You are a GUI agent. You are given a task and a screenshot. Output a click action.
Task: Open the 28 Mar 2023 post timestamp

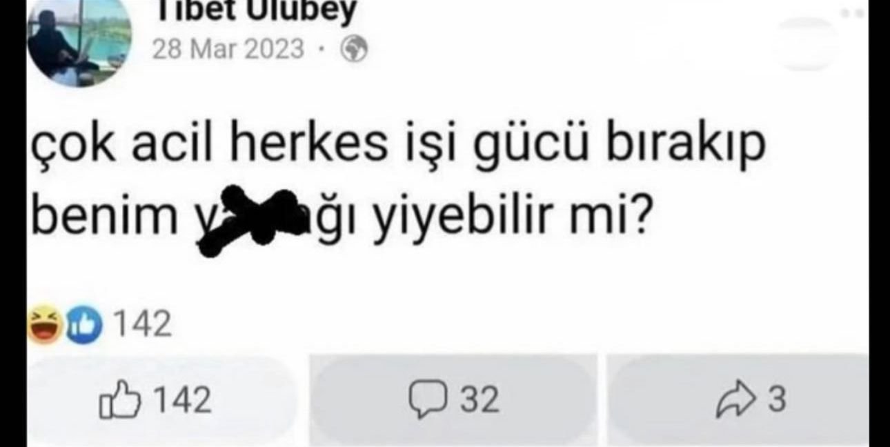click(228, 50)
